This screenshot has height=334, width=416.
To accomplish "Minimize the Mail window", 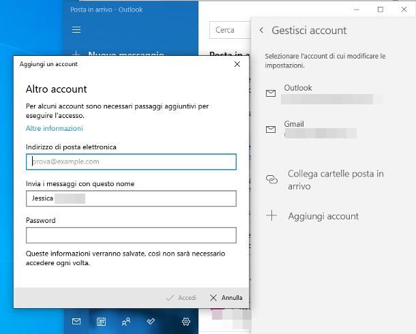I will pyautogui.click(x=357, y=10).
